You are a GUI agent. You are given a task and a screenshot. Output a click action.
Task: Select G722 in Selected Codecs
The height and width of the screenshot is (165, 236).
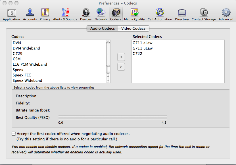click(x=178, y=54)
